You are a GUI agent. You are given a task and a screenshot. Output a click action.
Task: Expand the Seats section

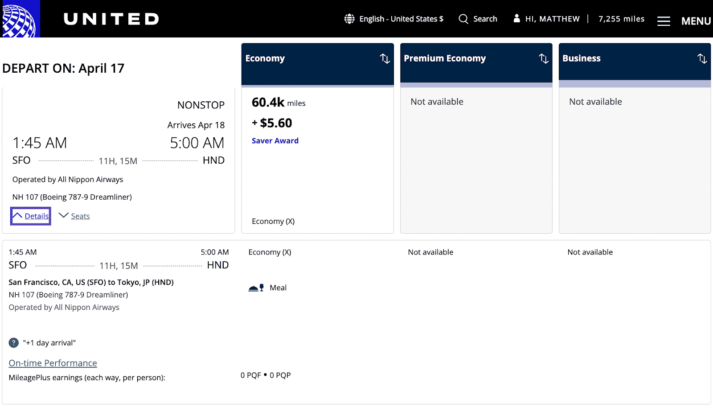[74, 216]
